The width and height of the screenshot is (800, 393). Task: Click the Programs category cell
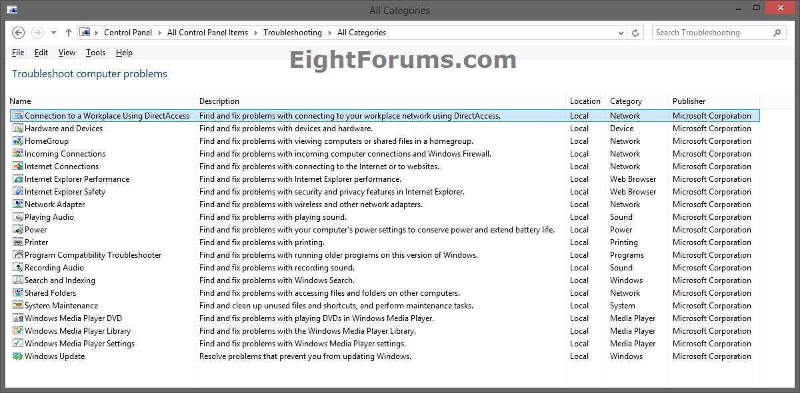tap(627, 255)
